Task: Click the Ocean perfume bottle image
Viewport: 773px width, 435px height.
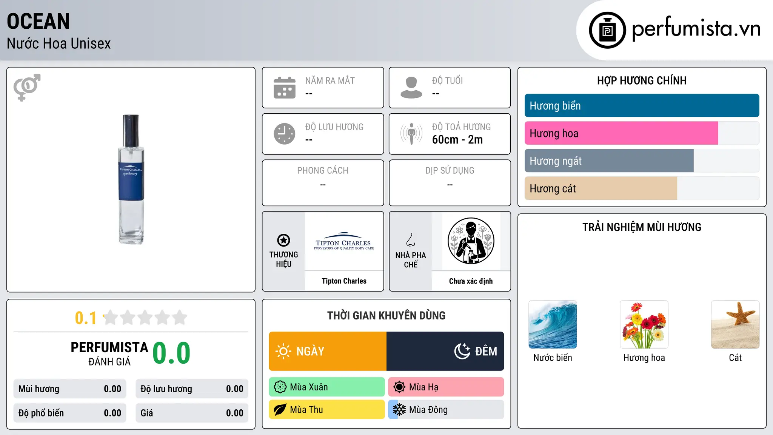Action: [131, 179]
